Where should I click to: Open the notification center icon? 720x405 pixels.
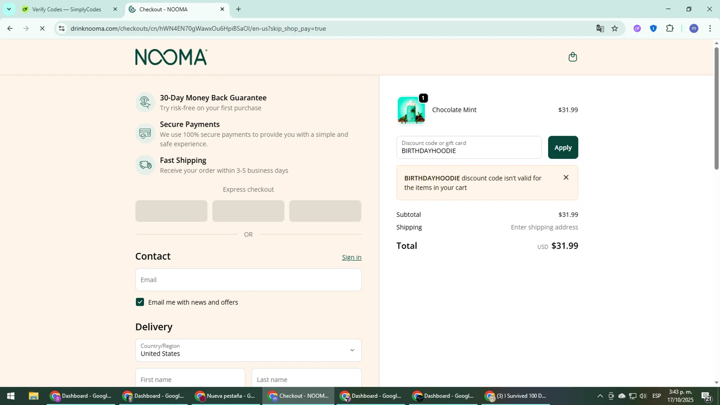[x=707, y=396]
